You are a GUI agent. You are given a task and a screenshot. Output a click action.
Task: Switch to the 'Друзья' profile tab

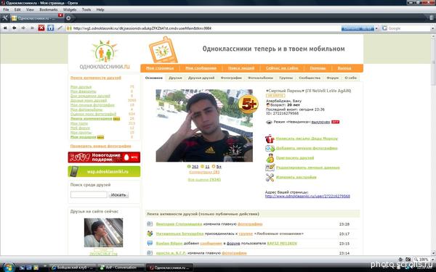(175, 78)
